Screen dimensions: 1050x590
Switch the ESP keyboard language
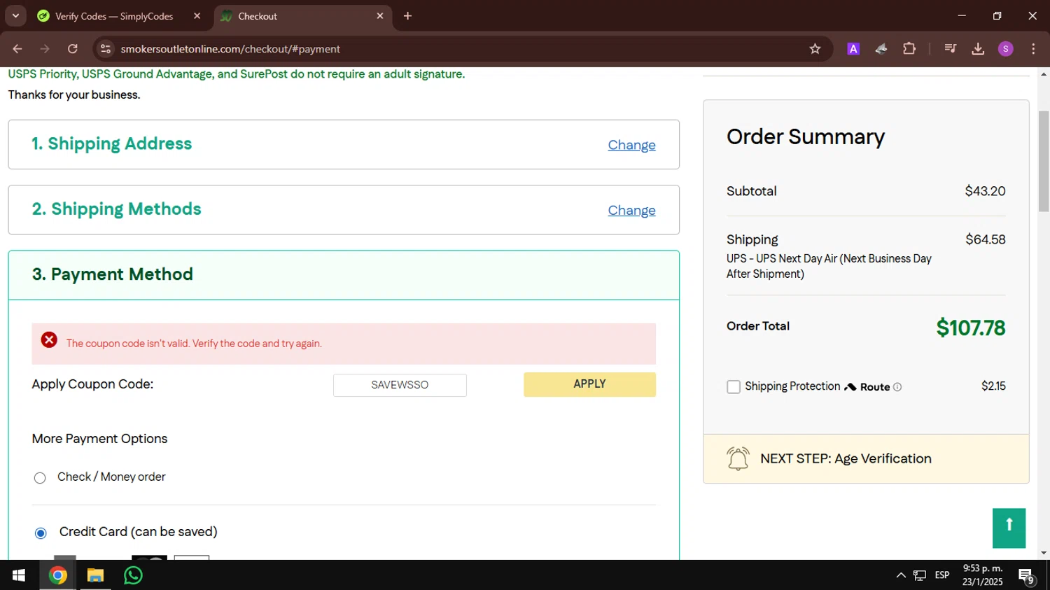(x=942, y=575)
